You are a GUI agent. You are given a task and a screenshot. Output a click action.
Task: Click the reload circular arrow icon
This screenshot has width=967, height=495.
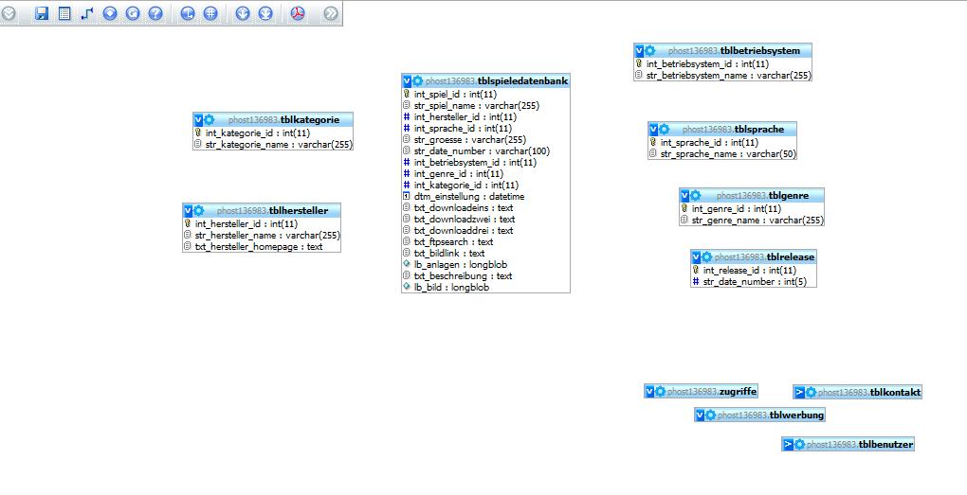click(133, 13)
